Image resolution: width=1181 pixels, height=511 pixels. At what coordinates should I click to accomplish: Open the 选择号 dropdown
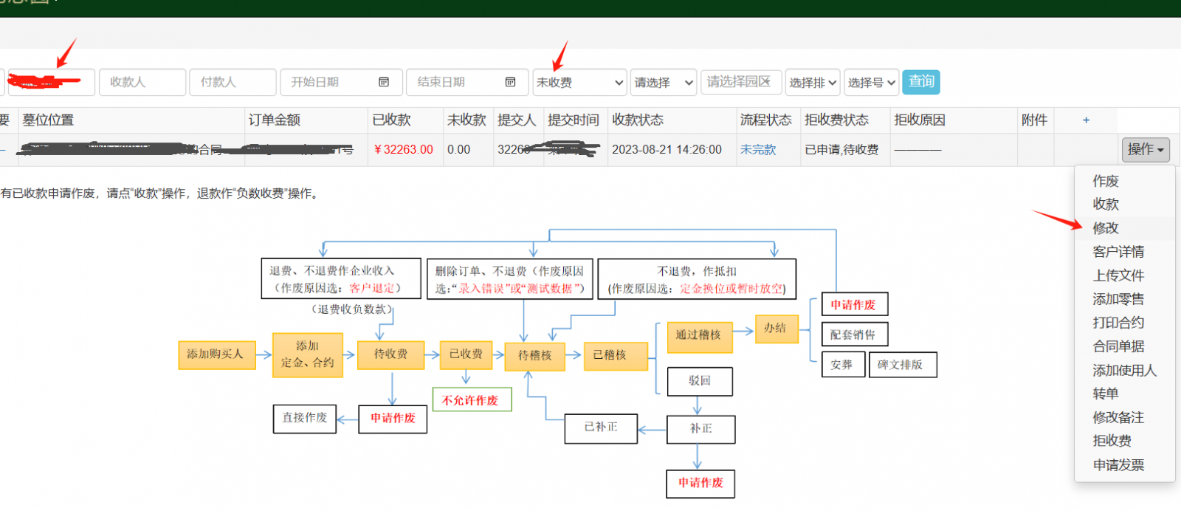[871, 83]
